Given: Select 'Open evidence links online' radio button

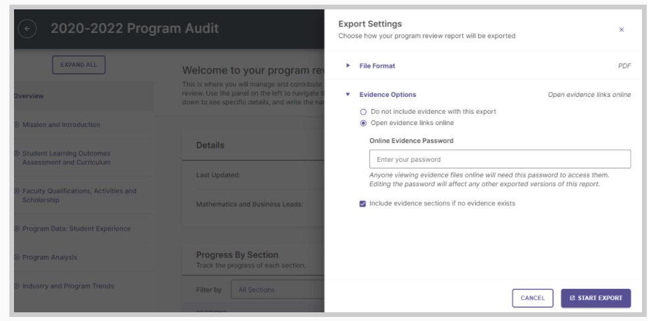Looking at the screenshot, I should point(363,123).
